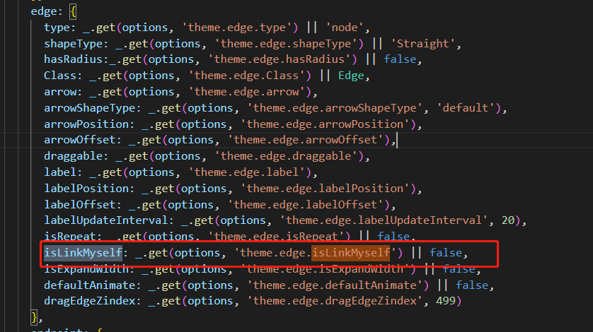
Task: Click the number 499 in dragEdgeZindex line
Action: tap(446, 301)
